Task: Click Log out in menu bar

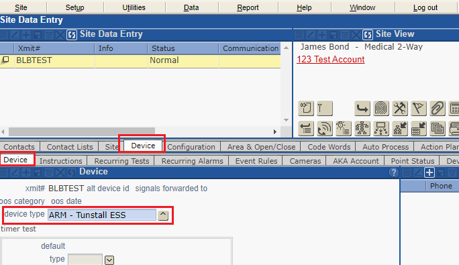Action: [x=425, y=7]
